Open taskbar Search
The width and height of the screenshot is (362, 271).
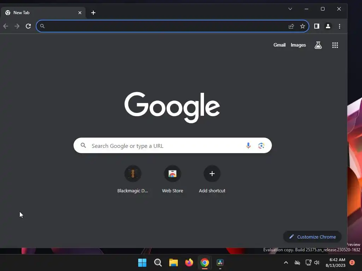(x=158, y=263)
